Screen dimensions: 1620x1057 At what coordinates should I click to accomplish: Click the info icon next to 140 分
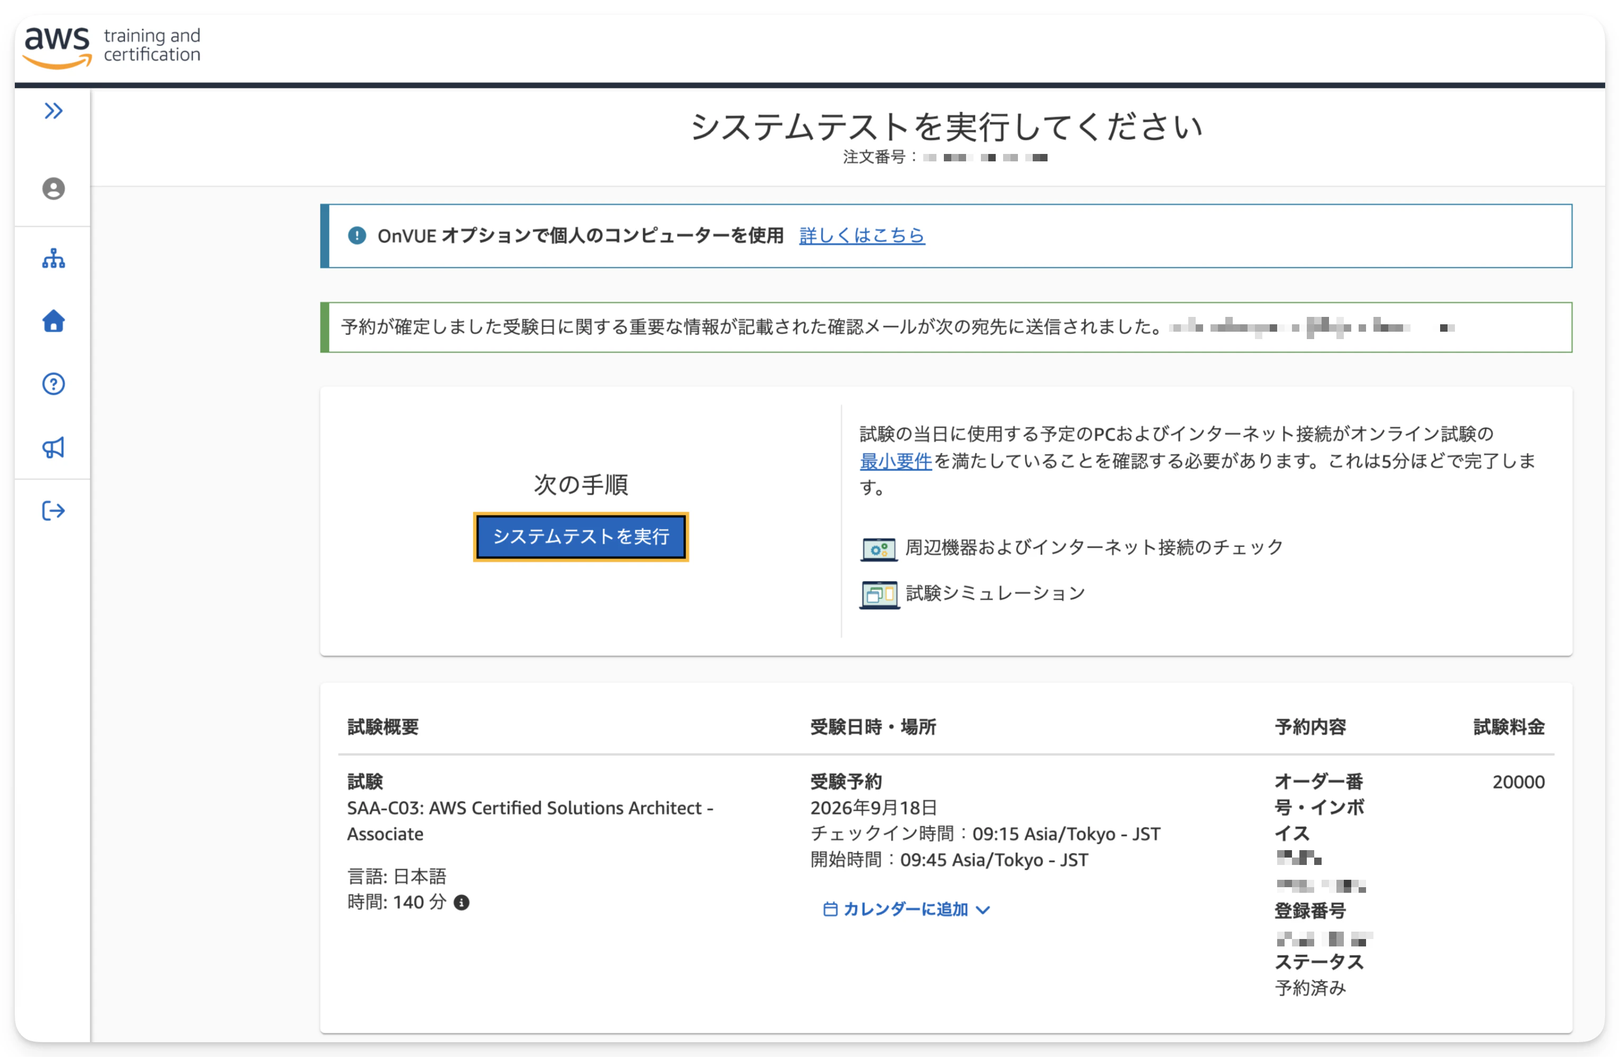tap(461, 903)
